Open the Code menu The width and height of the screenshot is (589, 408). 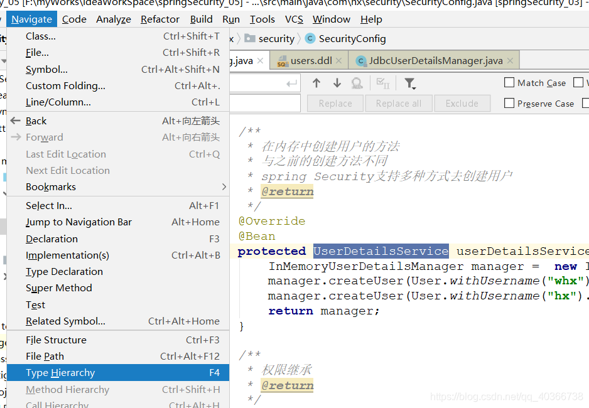(74, 19)
